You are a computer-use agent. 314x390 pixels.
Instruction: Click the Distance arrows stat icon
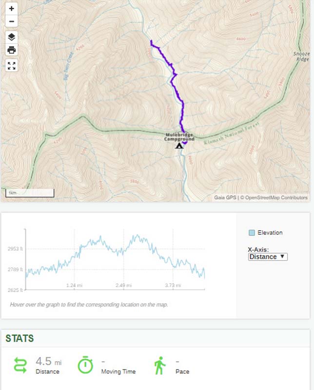(20, 366)
